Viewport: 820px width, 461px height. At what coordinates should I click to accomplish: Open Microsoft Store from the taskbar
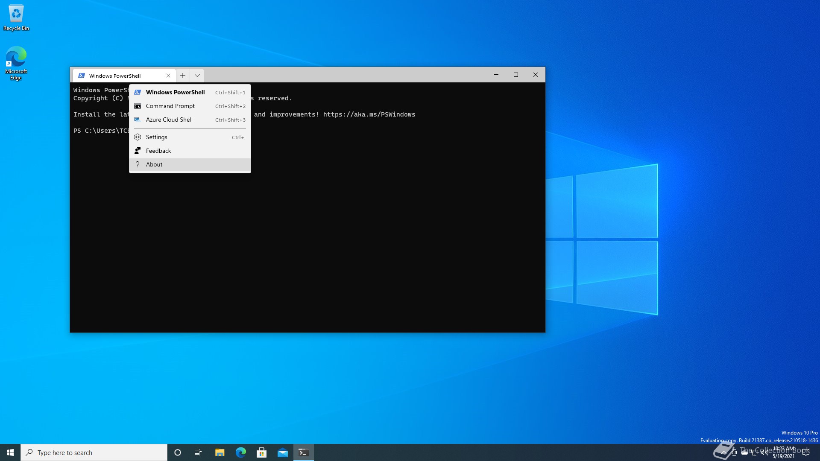(x=262, y=452)
